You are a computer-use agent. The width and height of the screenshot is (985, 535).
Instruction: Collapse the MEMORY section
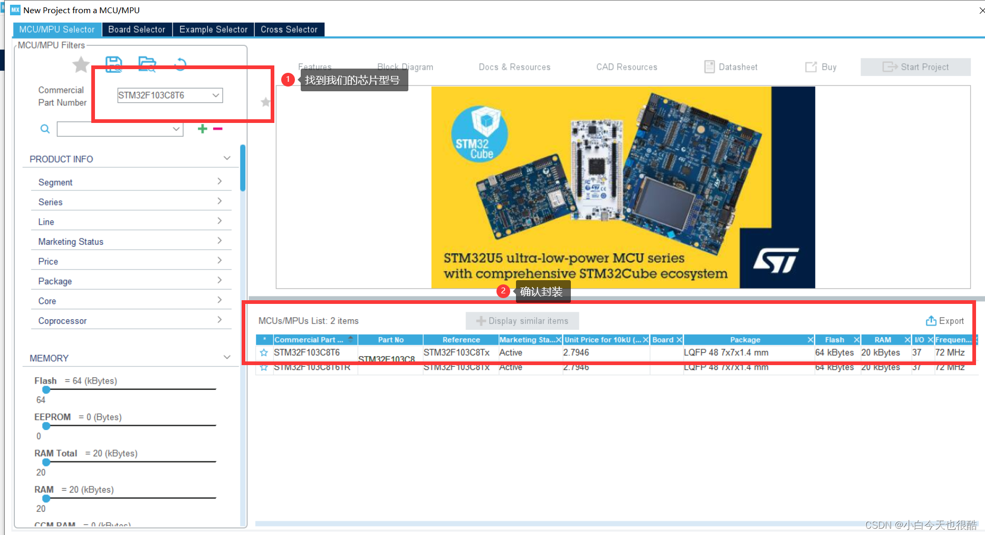[x=227, y=357]
